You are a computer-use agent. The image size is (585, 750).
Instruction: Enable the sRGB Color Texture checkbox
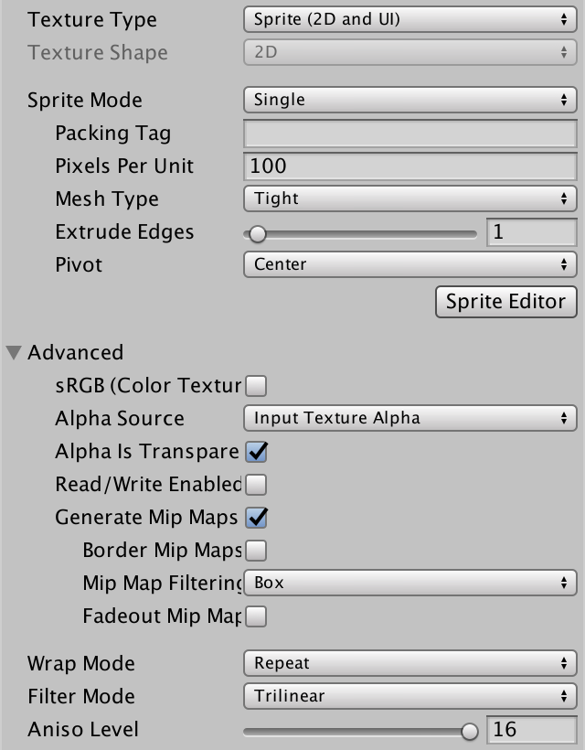256,386
